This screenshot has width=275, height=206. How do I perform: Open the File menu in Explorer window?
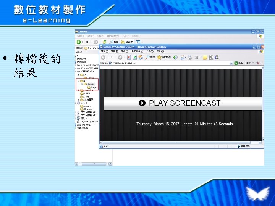tap(80, 36)
